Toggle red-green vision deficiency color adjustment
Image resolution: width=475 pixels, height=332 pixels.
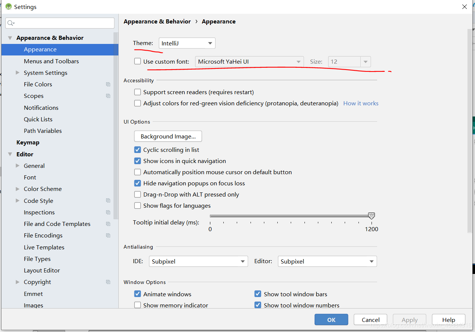[138, 103]
